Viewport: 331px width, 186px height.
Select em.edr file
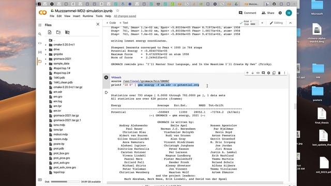pos(57,92)
